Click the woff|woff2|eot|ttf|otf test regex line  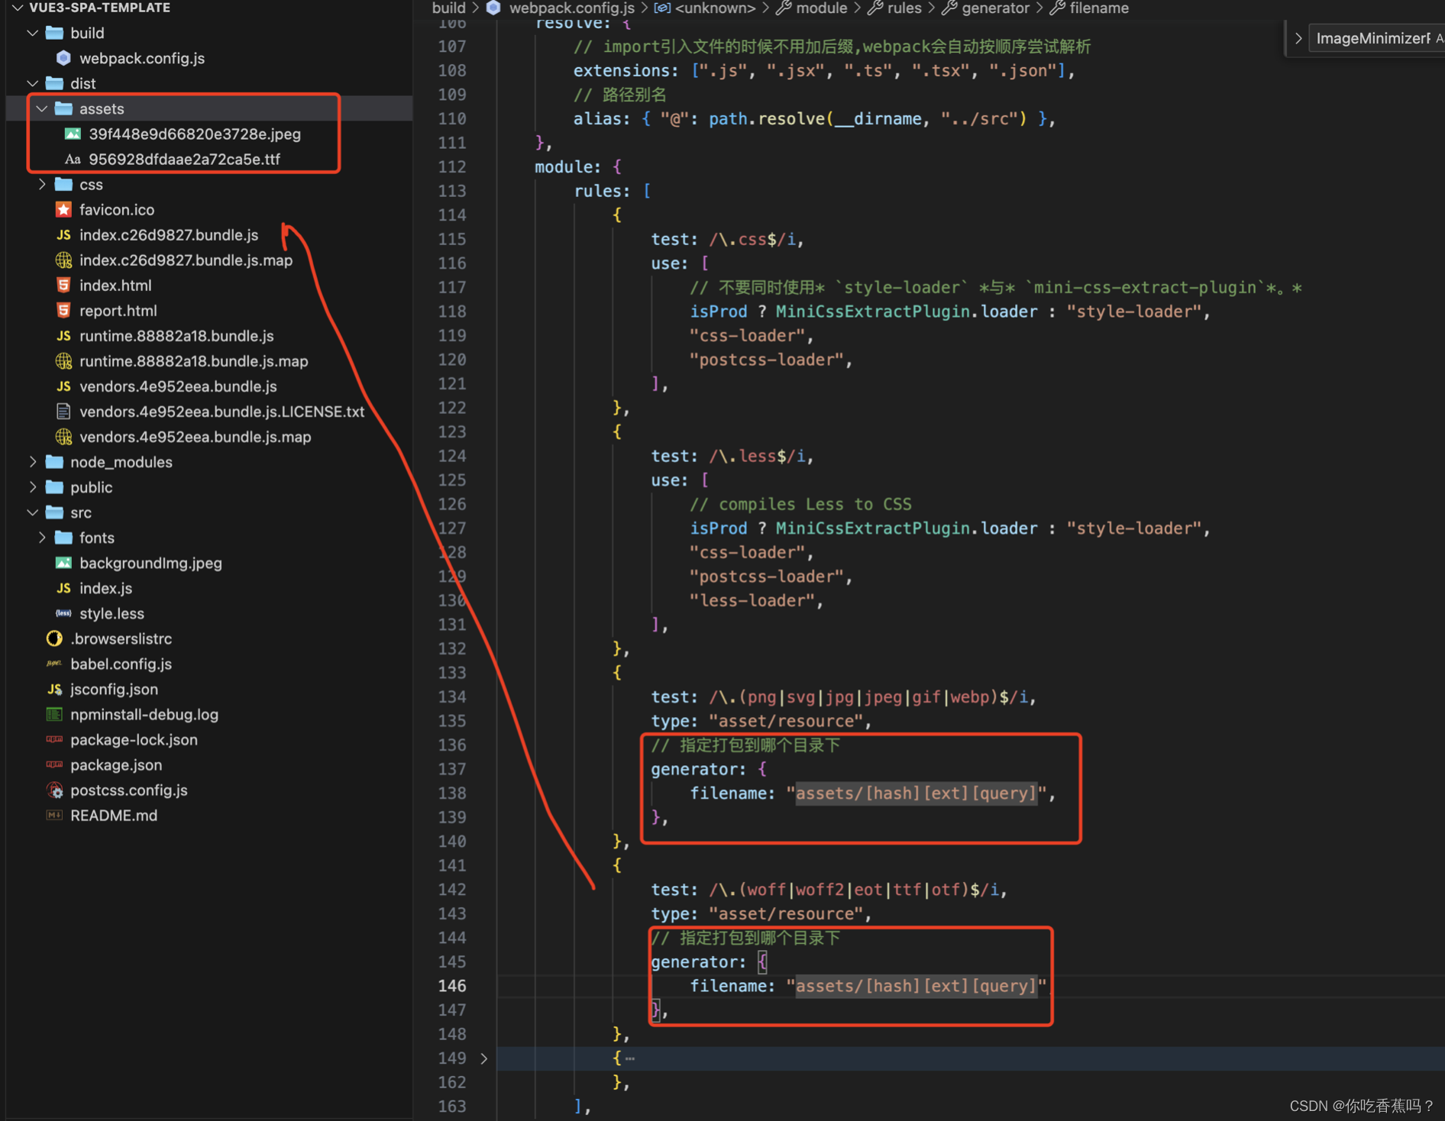829,890
